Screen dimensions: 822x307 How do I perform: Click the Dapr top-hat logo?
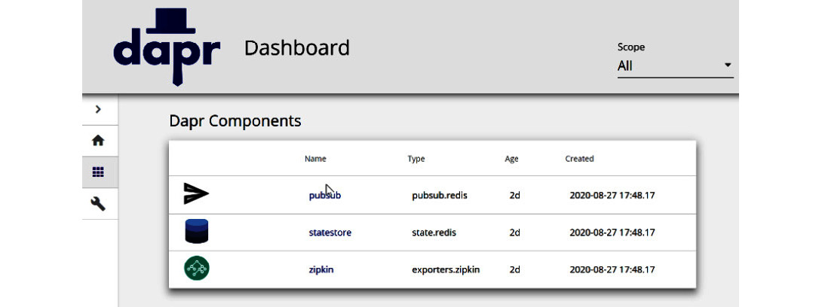point(167,47)
